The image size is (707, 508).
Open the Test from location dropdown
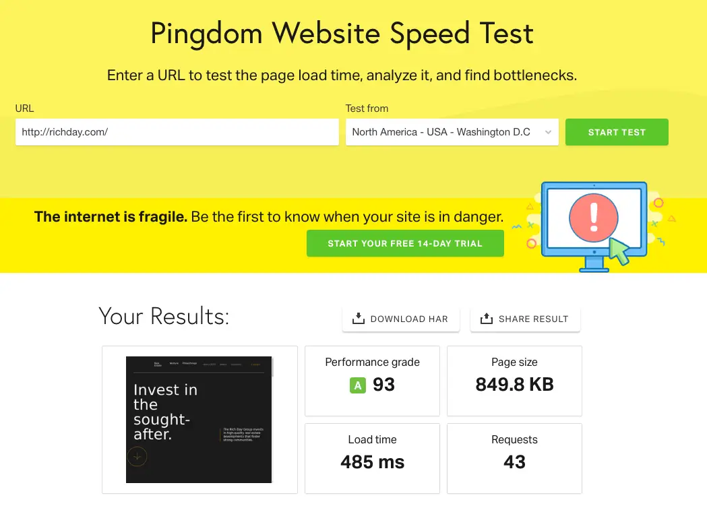pyautogui.click(x=452, y=132)
